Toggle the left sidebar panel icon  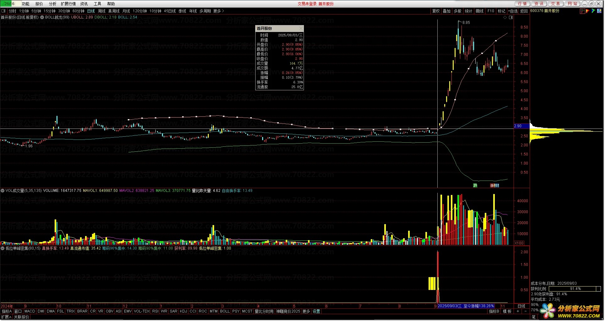coord(3,11)
